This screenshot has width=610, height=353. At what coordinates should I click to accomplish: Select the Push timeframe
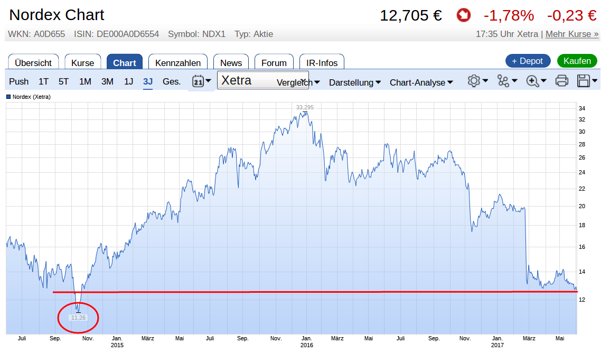click(x=18, y=82)
